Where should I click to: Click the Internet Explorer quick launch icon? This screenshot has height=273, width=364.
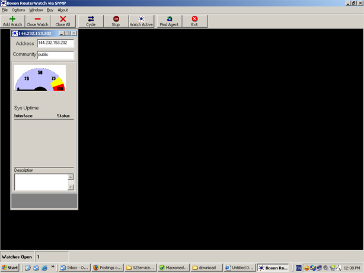click(44, 268)
